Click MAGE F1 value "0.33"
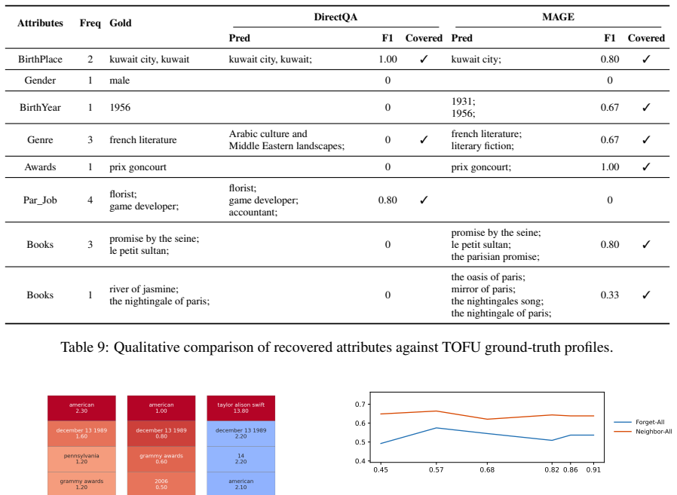Image resolution: width=677 pixels, height=495 pixels. tap(610, 295)
